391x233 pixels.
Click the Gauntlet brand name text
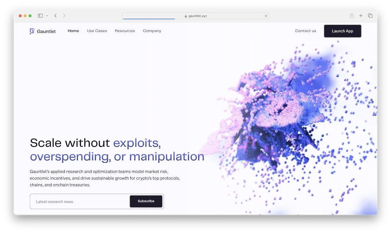coord(46,31)
